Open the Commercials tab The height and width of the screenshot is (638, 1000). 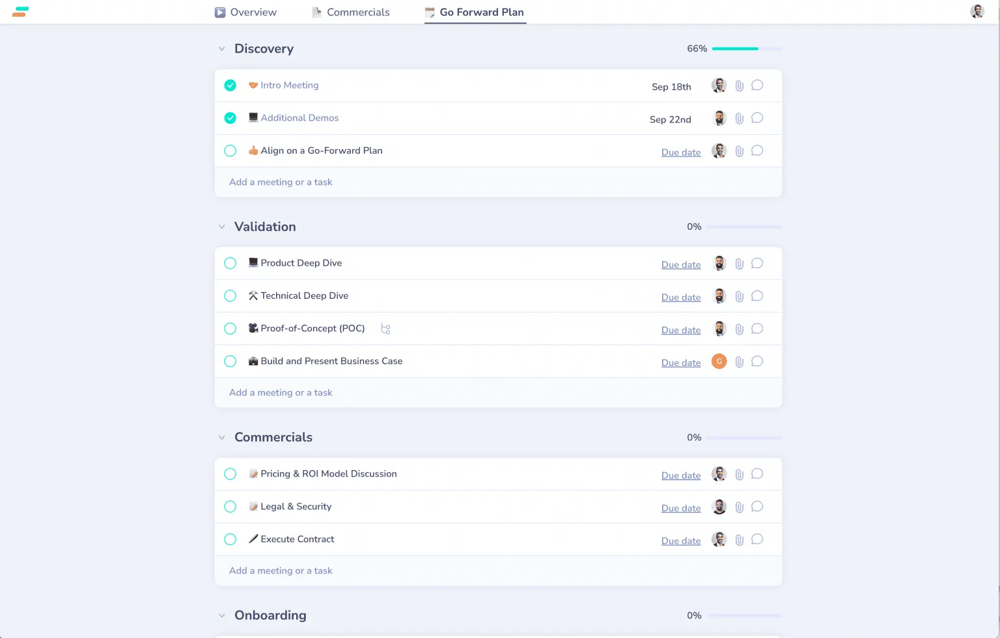click(x=351, y=12)
